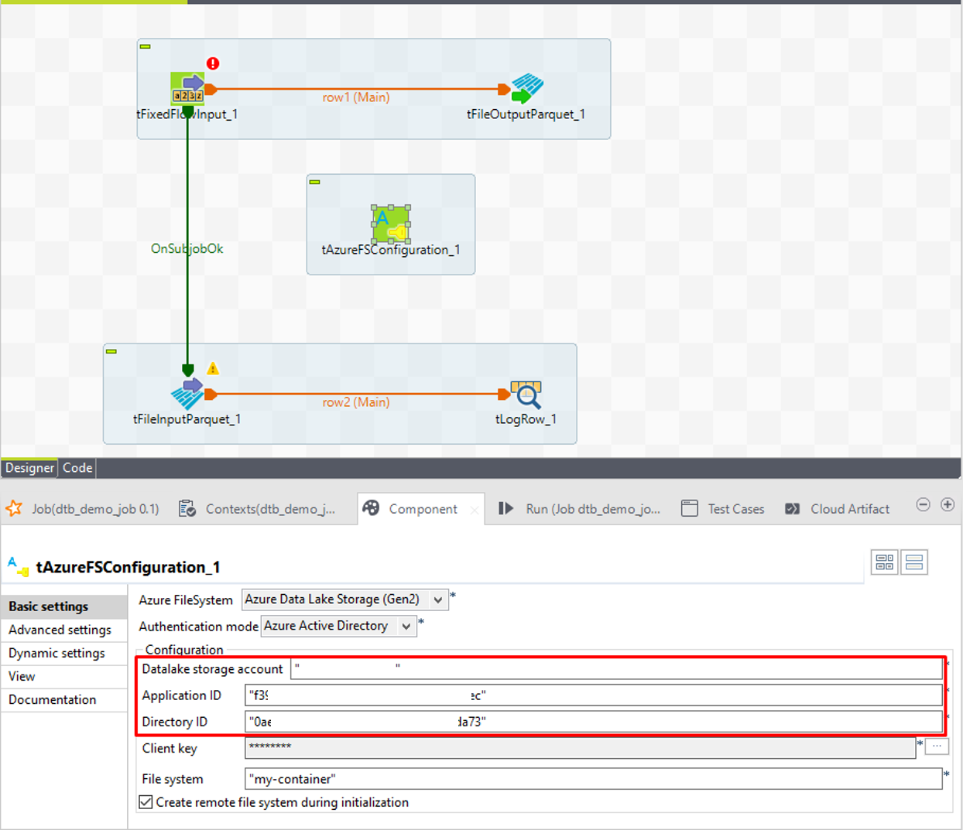Close the Component tab

[475, 510]
